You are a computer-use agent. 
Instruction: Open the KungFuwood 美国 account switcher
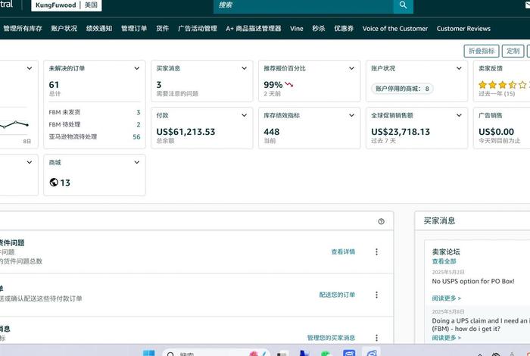point(67,5)
